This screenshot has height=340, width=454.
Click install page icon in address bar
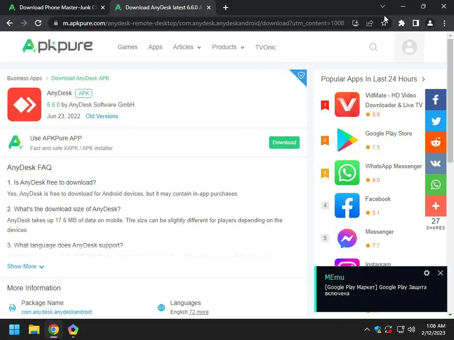[x=355, y=23]
